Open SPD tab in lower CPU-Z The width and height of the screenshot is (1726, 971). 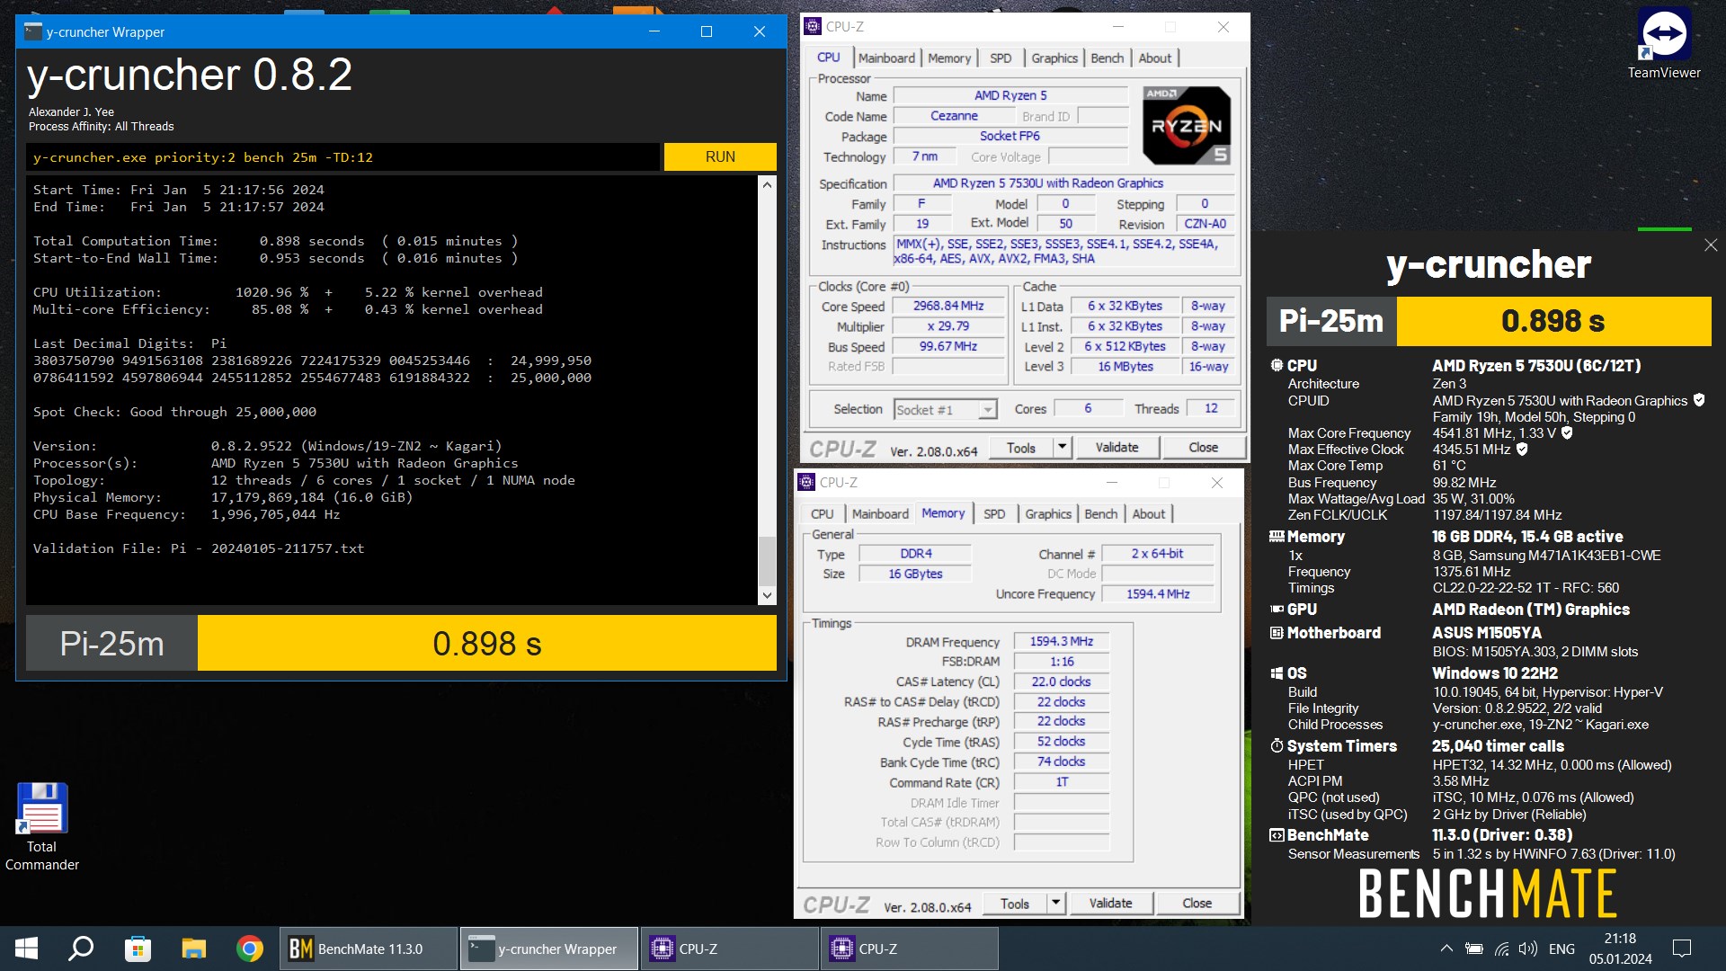pyautogui.click(x=994, y=513)
